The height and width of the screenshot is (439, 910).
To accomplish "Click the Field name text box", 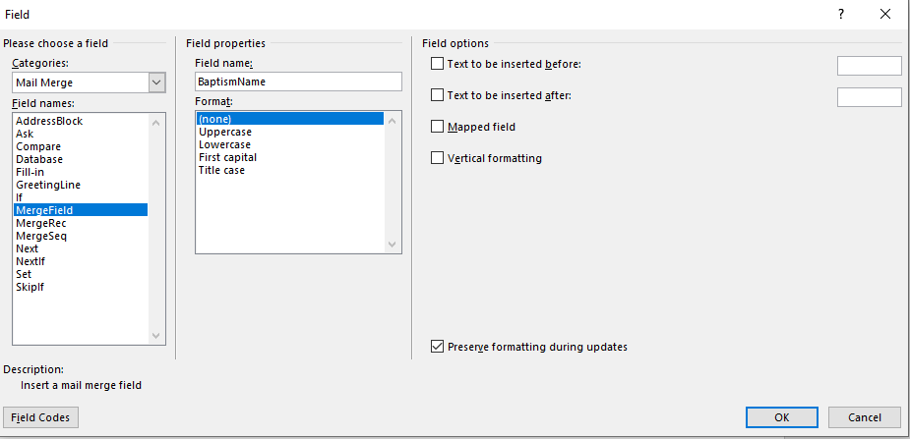I will (298, 82).
